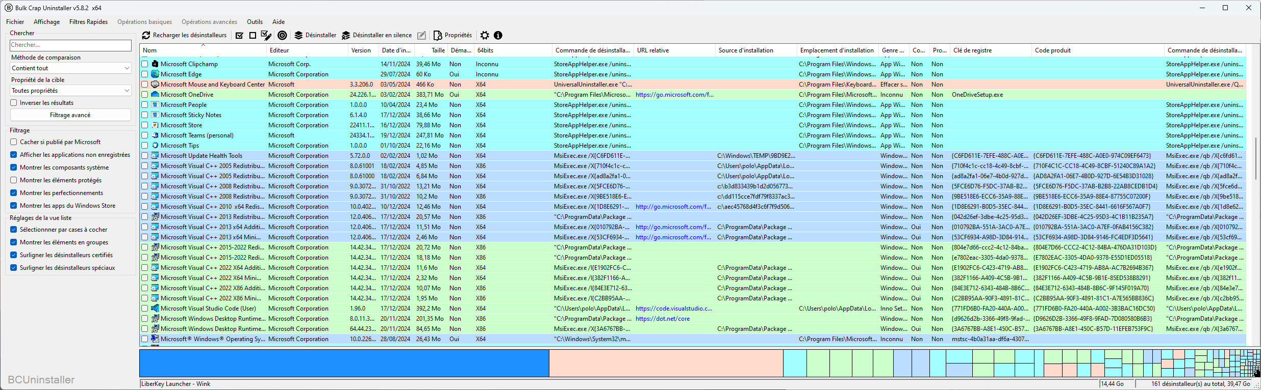Sort by the 64bits column header
The height and width of the screenshot is (390, 1261).
click(513, 50)
